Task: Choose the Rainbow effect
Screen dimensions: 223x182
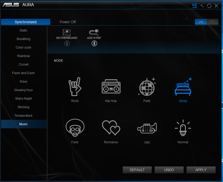Action: click(x=24, y=56)
